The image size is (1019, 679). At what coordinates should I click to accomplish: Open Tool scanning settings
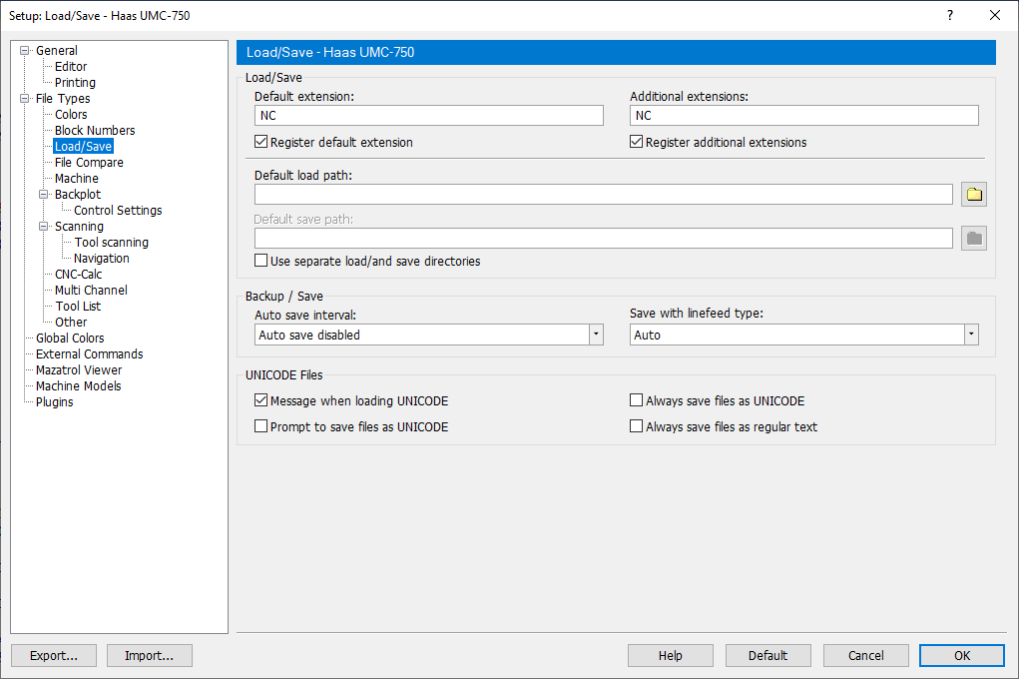(111, 242)
